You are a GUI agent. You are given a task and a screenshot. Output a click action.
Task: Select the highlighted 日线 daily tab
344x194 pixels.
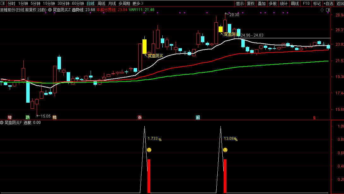pyautogui.click(x=91, y=3)
